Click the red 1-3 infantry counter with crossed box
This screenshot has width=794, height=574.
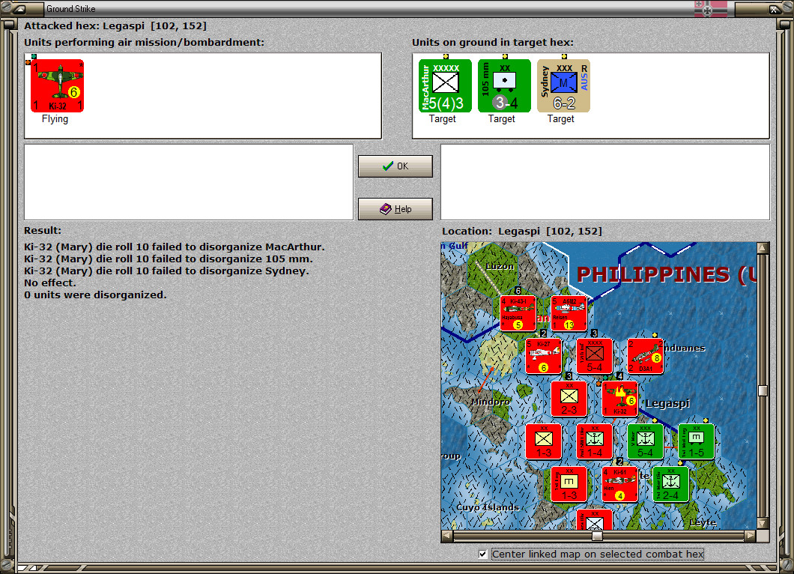pos(543,442)
